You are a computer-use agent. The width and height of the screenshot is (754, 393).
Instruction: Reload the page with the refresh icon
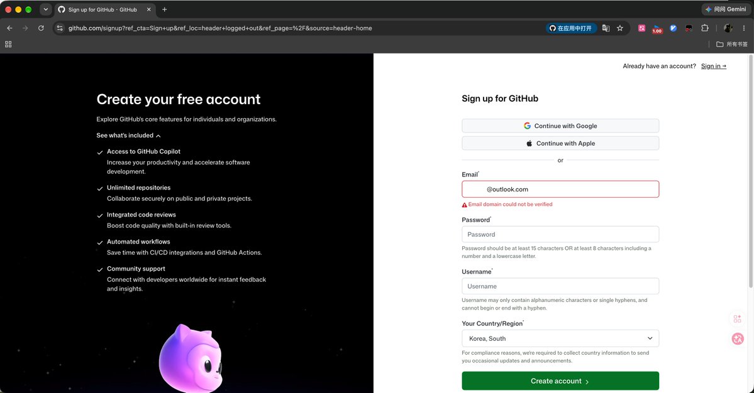[41, 28]
